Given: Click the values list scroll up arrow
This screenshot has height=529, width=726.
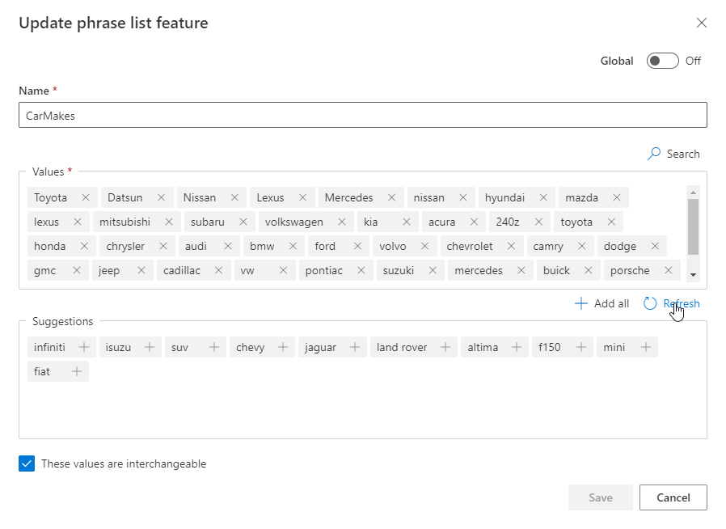Looking at the screenshot, I should [x=693, y=193].
